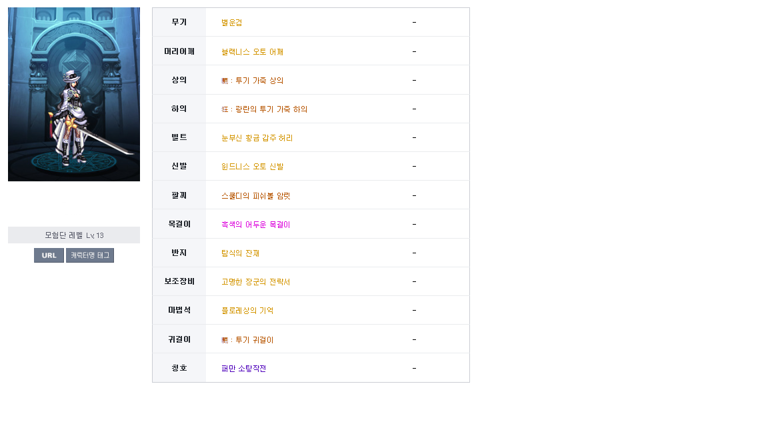768x432 pixels.
Task: Click the 모험단 레벨 Lv.13 bar
Action: (x=74, y=235)
